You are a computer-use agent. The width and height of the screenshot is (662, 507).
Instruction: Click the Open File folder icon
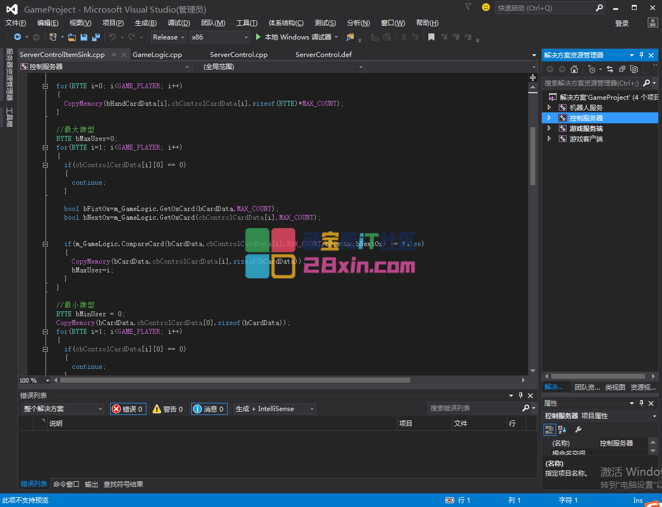[x=72, y=37]
